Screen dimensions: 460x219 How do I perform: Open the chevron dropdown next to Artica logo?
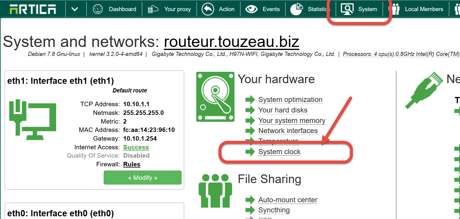(75, 9)
